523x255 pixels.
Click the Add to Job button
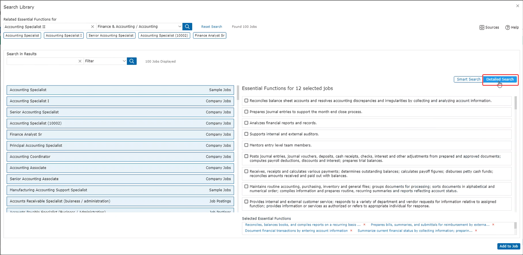click(508, 246)
